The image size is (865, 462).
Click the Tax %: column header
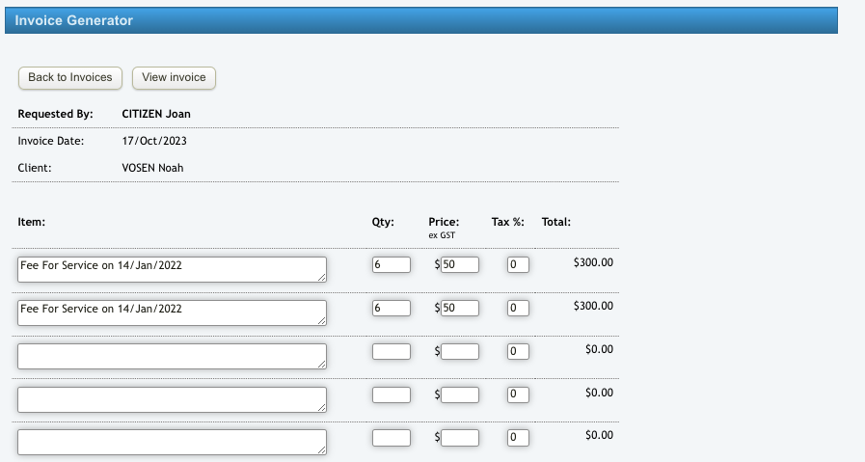[x=507, y=222]
